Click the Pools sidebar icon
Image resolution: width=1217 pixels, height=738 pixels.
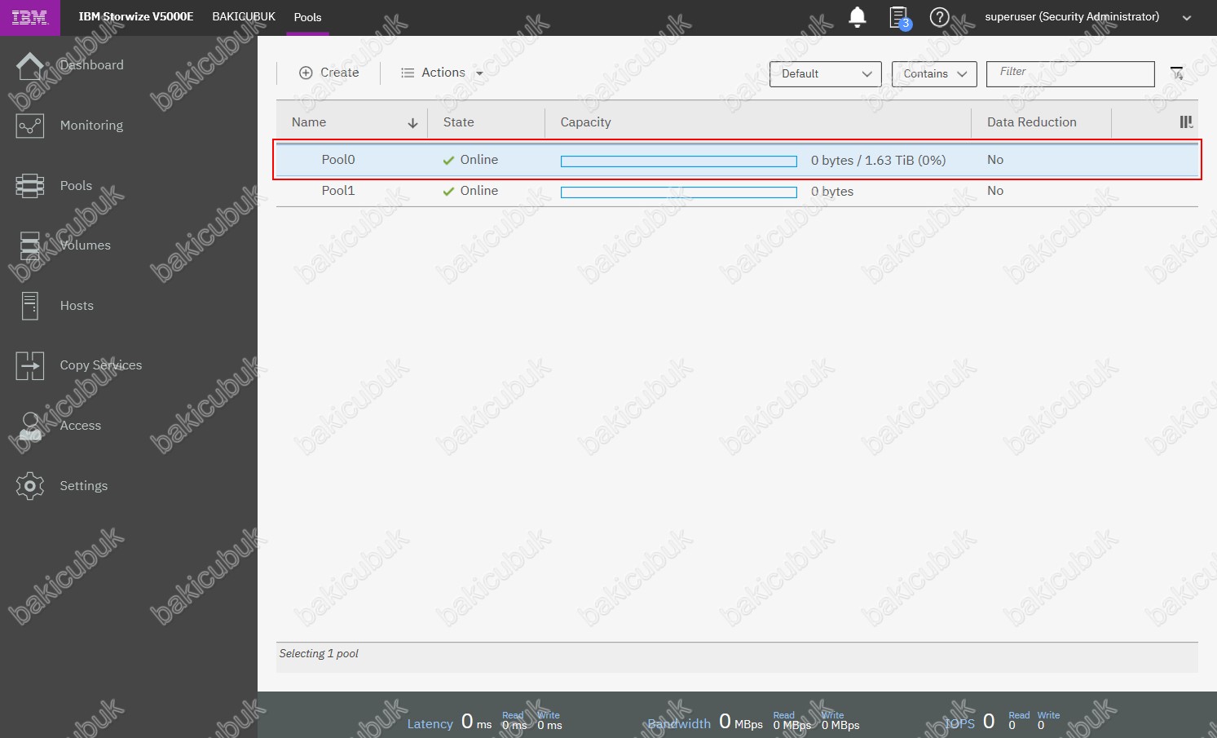coord(30,186)
